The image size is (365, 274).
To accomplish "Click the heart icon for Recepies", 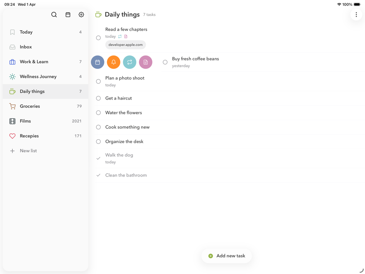I will (x=12, y=136).
